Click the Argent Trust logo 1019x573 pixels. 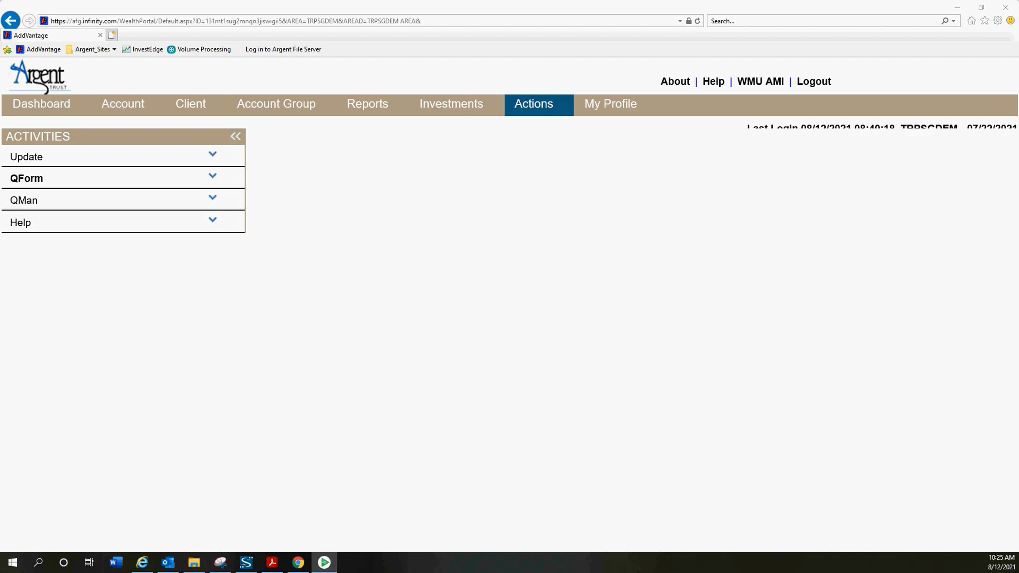point(39,77)
